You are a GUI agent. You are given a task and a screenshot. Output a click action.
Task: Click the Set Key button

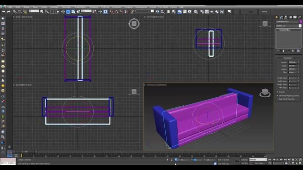(244, 163)
